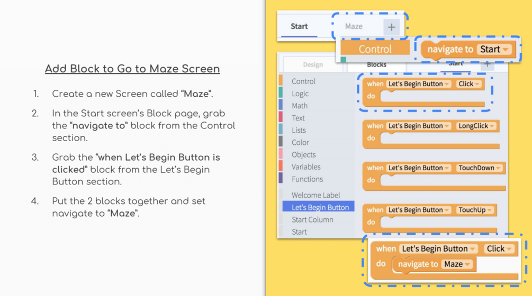Select the highlighted Let's Begin Button component

coord(319,207)
